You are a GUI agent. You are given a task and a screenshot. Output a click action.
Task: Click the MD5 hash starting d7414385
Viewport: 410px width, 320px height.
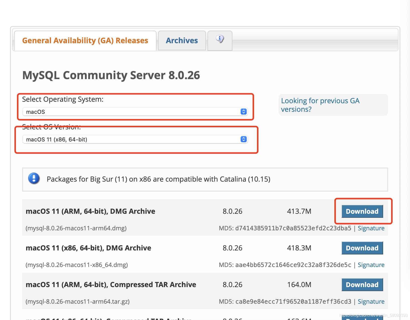(293, 228)
